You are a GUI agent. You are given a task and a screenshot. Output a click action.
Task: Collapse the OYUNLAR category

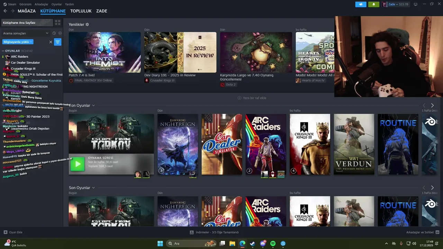point(3,51)
